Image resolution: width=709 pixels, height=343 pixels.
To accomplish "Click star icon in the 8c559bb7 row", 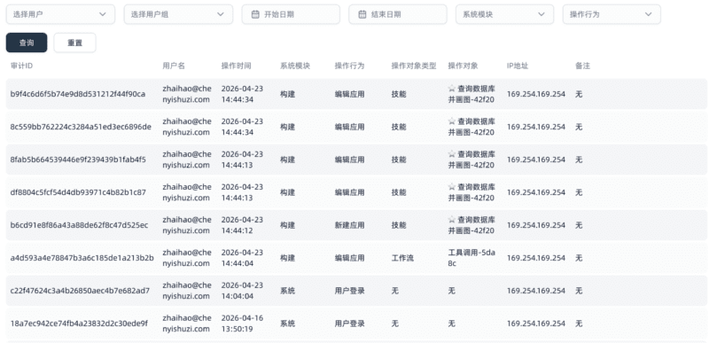I will [x=452, y=121].
